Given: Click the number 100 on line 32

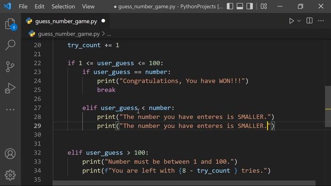Looking at the screenshot, I should point(140,152).
